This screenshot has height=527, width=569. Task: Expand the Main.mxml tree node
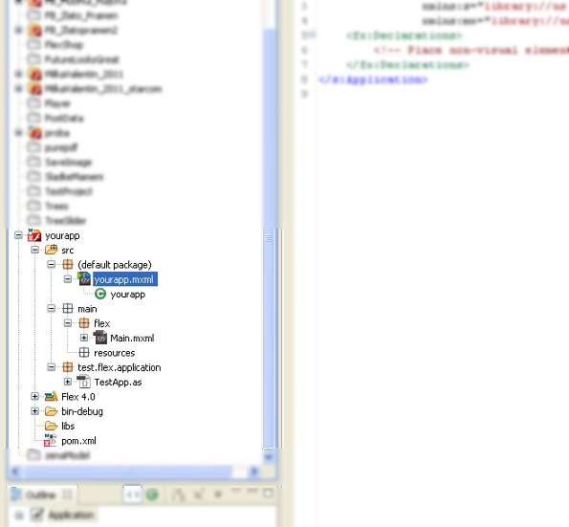[x=84, y=338]
